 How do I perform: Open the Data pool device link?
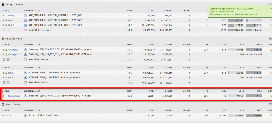click(x=10, y=73)
